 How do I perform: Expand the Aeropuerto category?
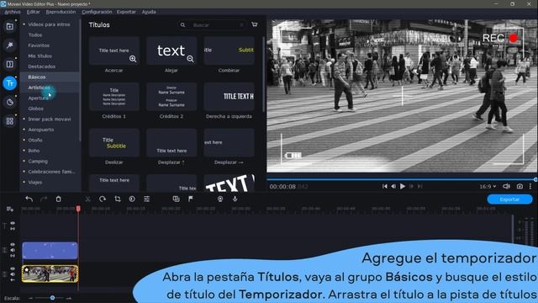pos(24,130)
